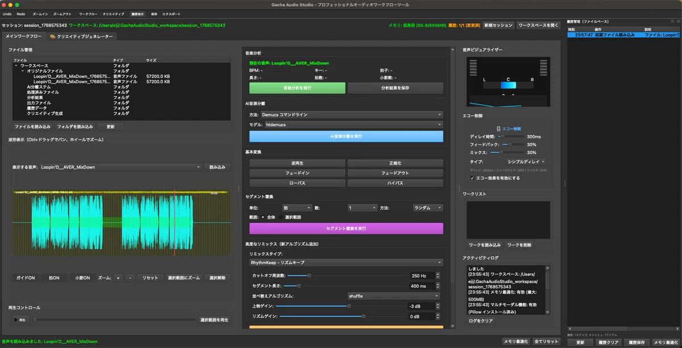Collapse the ワークスペース tree node
This screenshot has width=682, height=348.
[16, 66]
